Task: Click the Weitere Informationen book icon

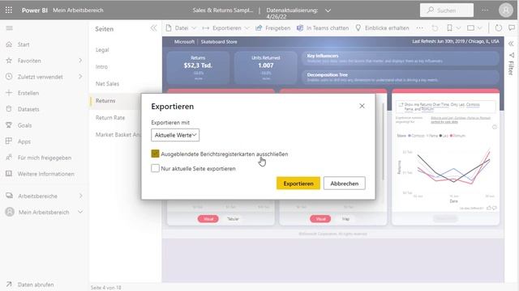Action: pyautogui.click(x=9, y=174)
